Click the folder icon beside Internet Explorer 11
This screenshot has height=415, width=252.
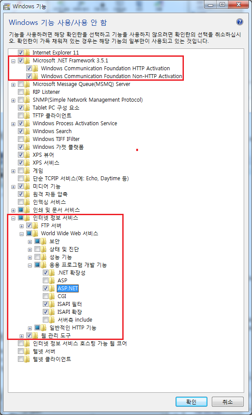click(27, 53)
